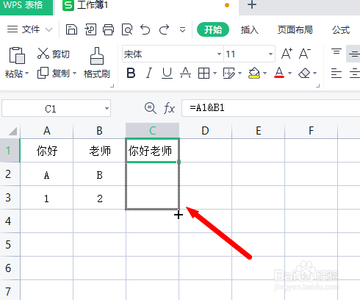Click the font group dialog launcher
Screen dimensions: 360x300
click(x=317, y=85)
